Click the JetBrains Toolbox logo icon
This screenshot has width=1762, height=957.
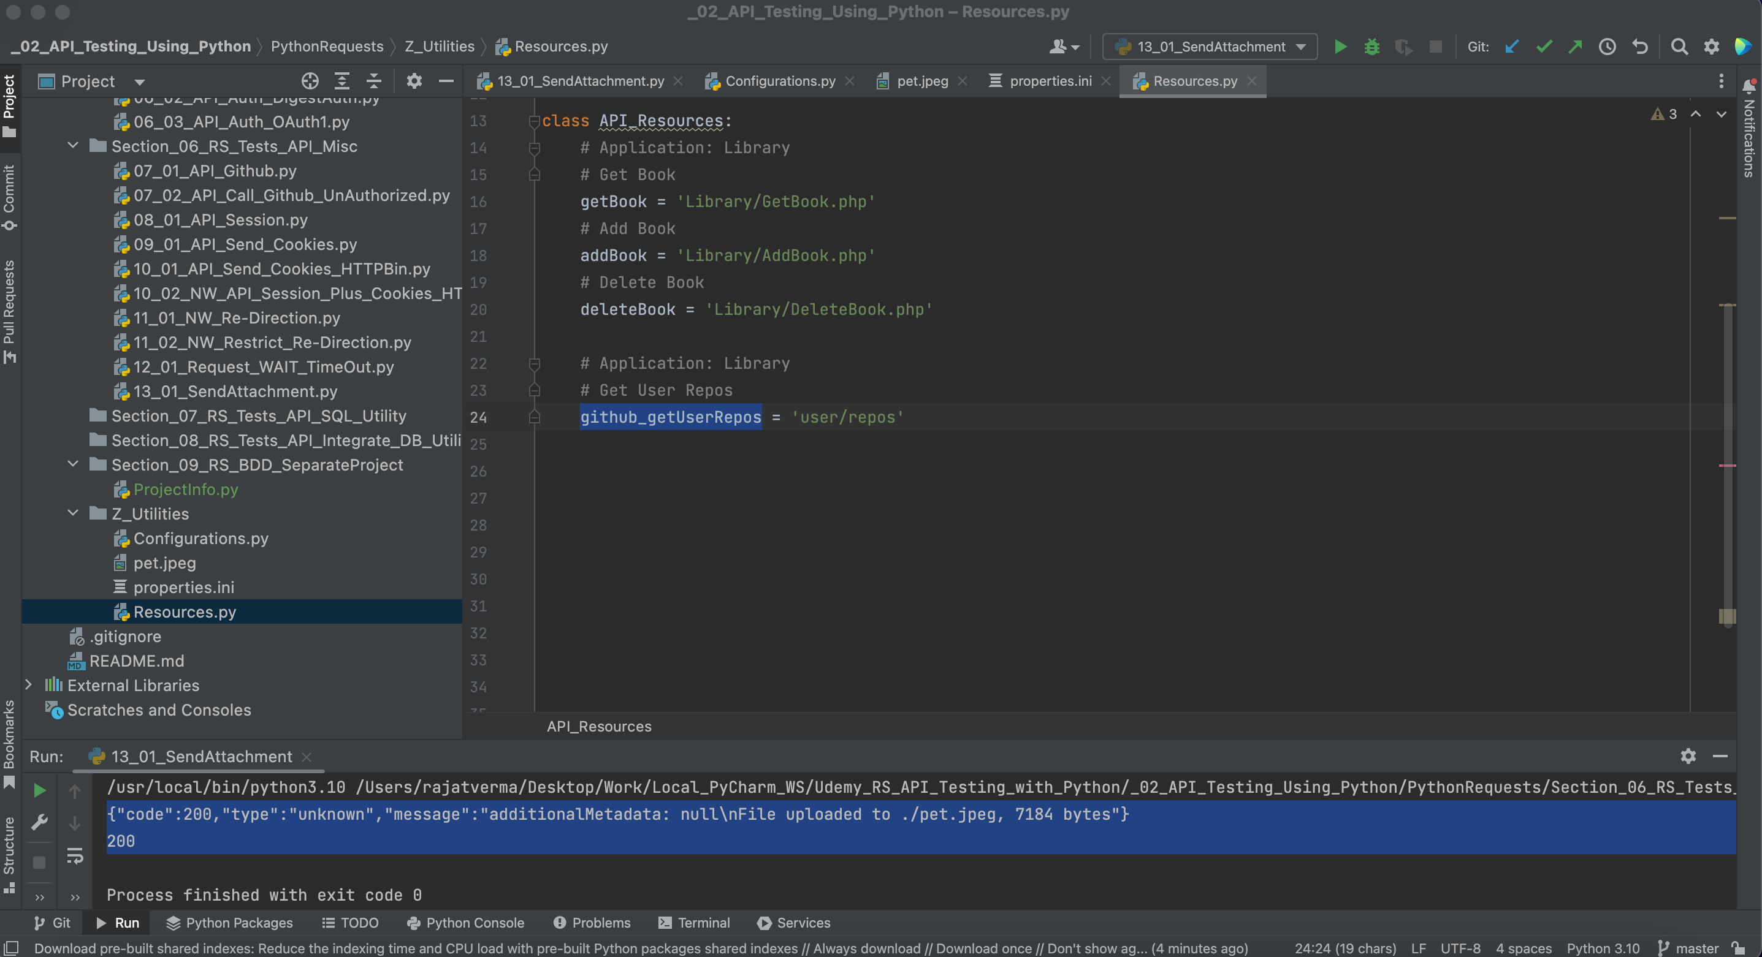pyautogui.click(x=1743, y=47)
